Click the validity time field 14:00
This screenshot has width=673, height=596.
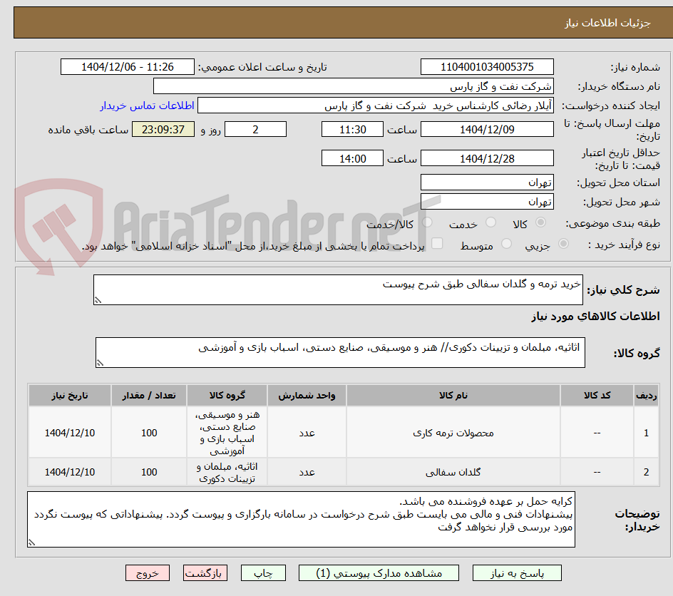352,158
